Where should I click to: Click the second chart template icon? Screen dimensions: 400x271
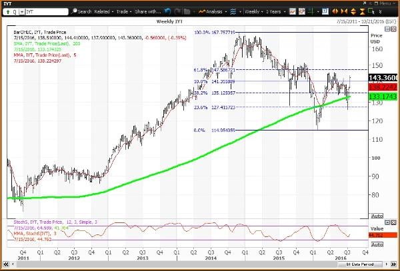pyautogui.click(x=302, y=11)
